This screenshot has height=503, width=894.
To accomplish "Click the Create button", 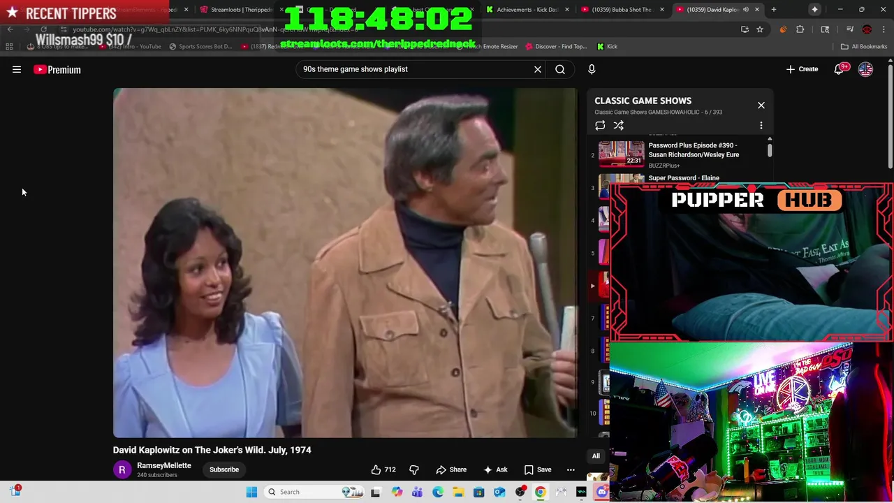I will pos(802,69).
